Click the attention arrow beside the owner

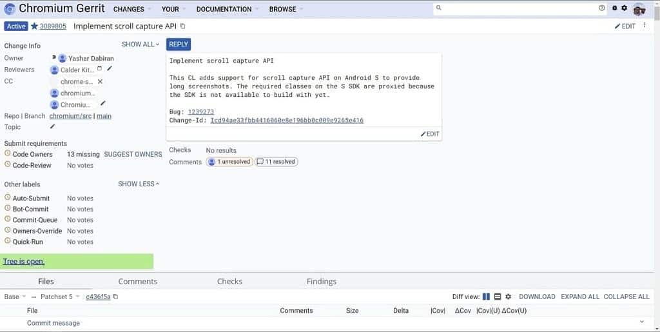point(54,57)
